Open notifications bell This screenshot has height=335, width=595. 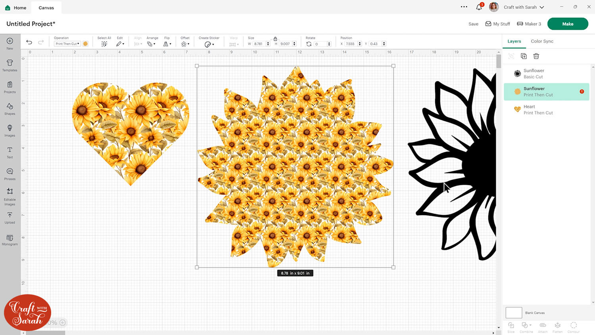coord(479,7)
